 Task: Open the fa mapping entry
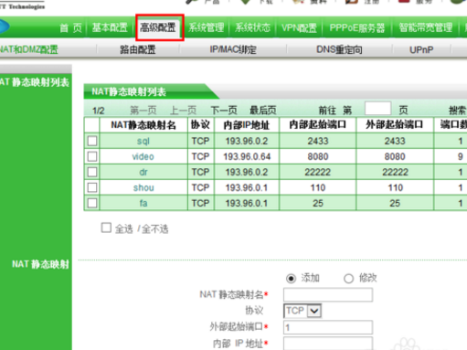pos(143,203)
